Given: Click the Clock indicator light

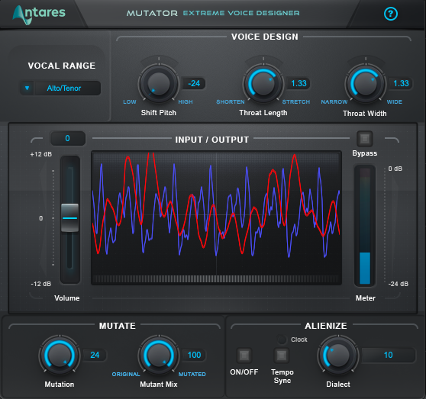Looking at the screenshot, I should coord(282,339).
